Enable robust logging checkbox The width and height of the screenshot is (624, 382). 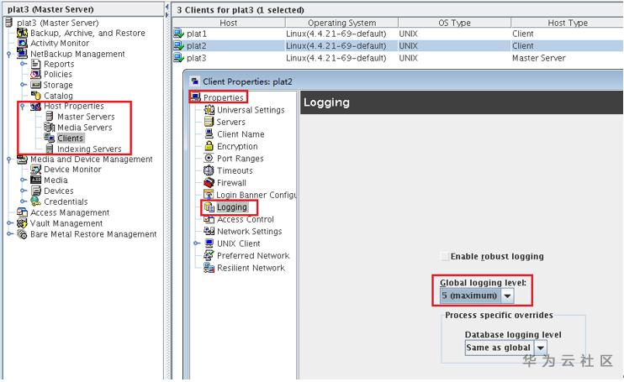click(x=445, y=256)
